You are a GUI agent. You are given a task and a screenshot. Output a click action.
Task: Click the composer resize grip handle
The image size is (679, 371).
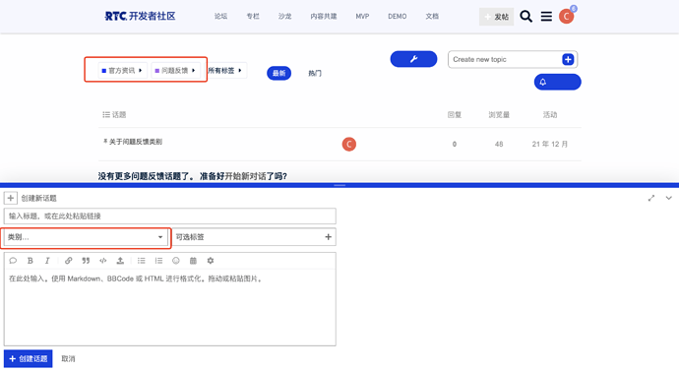pos(339,185)
